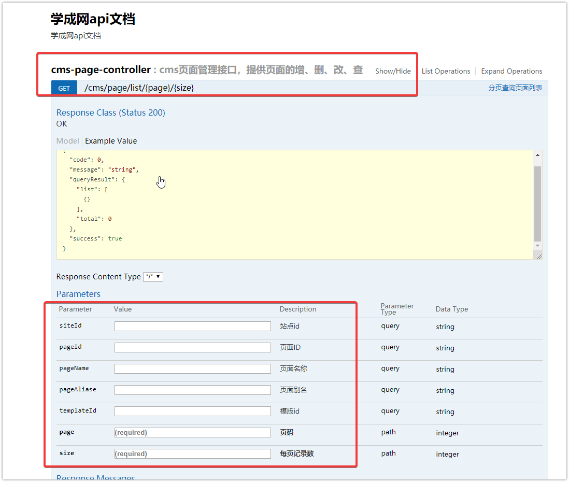This screenshot has width=569, height=482.
Task: Click the integer data type for size
Action: (447, 455)
